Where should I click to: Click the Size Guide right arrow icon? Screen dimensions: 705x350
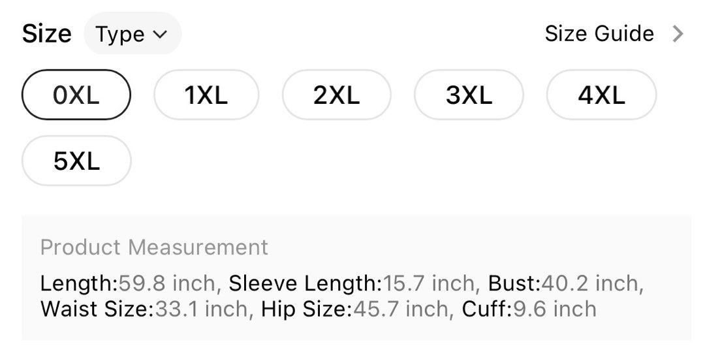click(678, 34)
